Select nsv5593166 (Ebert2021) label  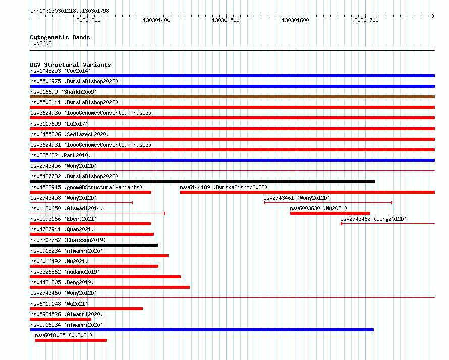coord(64,219)
